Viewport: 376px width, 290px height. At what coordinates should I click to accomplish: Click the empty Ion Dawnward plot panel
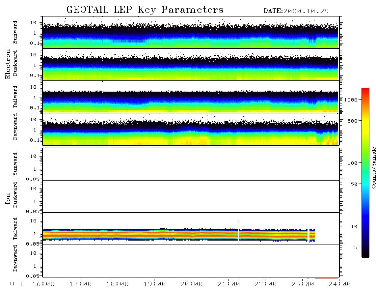pos(191,261)
